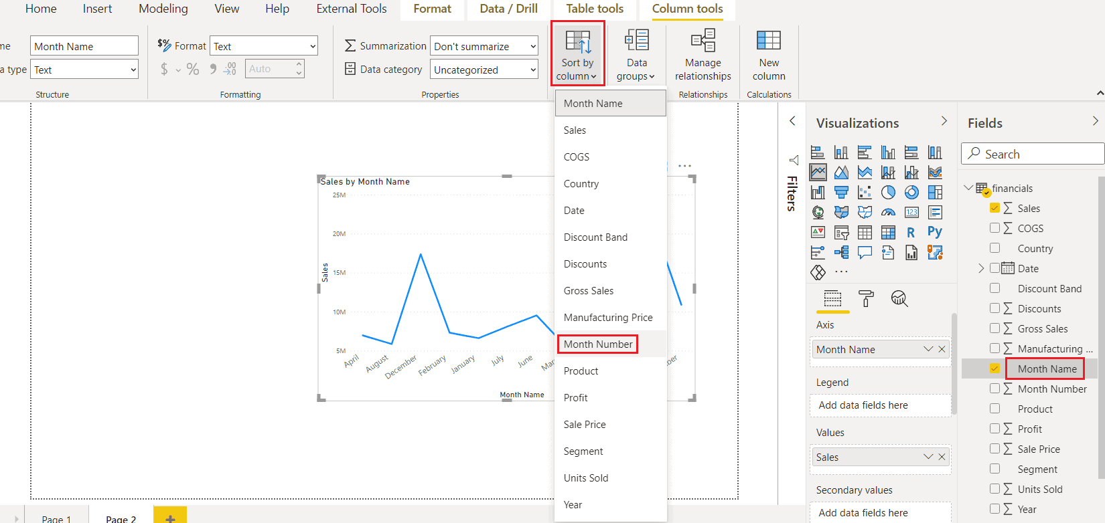Open the Fields well tab icon
Viewport: 1105px width, 523px height.
pyautogui.click(x=832, y=299)
